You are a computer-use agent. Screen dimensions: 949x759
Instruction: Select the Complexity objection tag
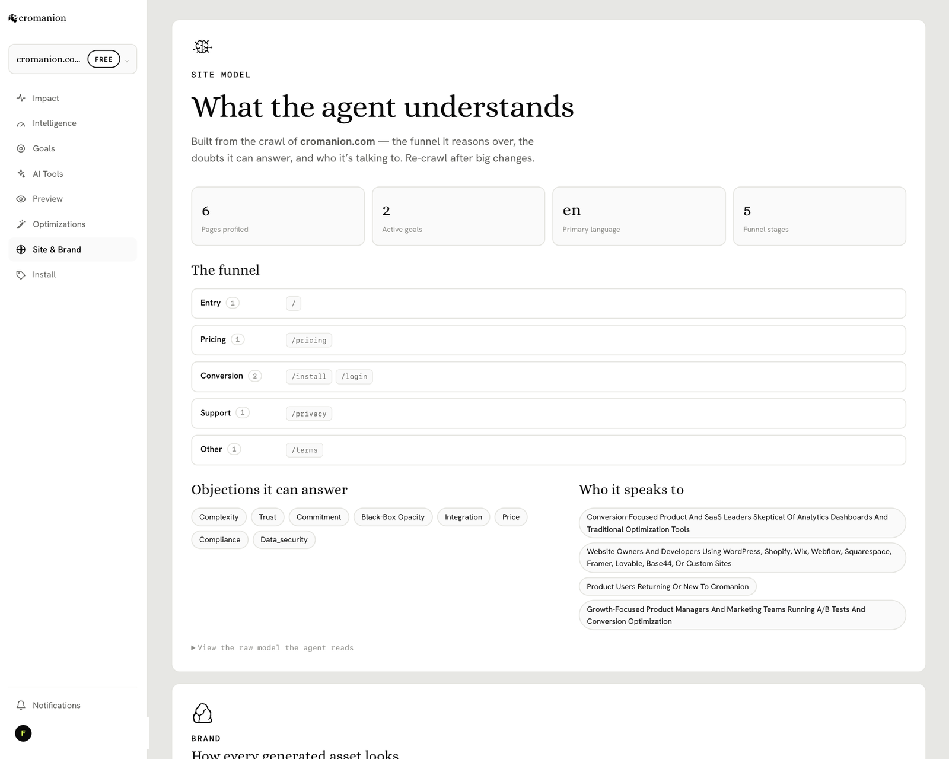pos(219,517)
